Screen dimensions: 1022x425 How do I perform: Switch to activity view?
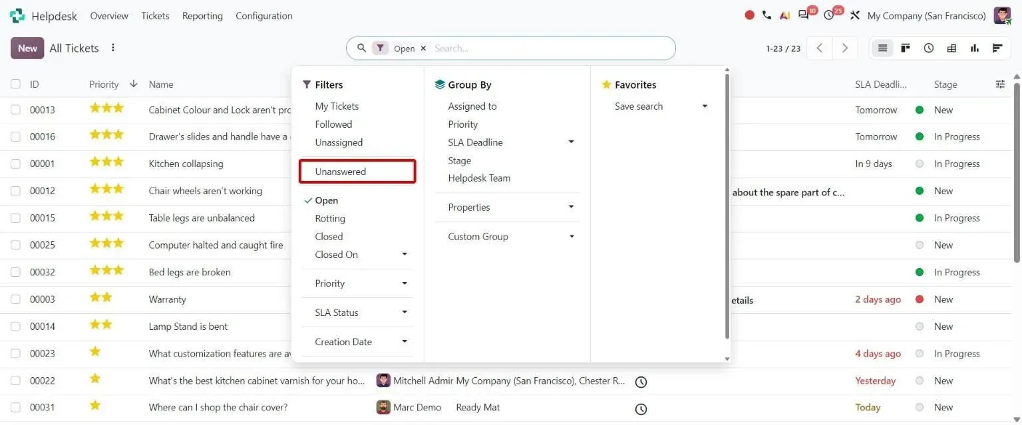929,48
